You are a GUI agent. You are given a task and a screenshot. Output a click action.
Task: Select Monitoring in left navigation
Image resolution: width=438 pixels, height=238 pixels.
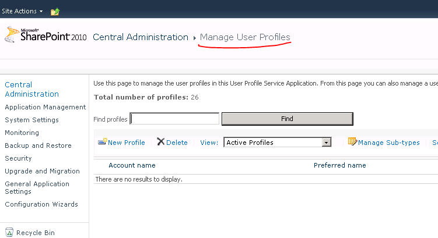click(x=22, y=133)
